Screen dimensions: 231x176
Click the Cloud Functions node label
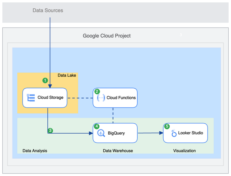[x=121, y=98]
